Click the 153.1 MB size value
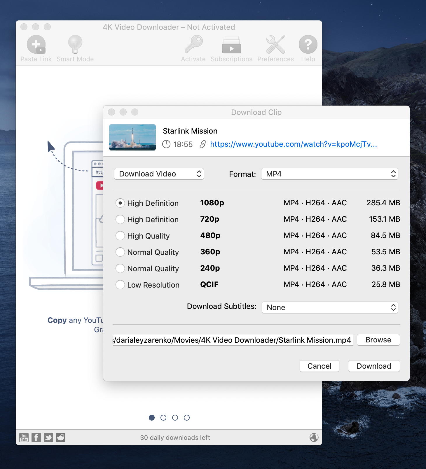The height and width of the screenshot is (469, 426). pyautogui.click(x=385, y=219)
